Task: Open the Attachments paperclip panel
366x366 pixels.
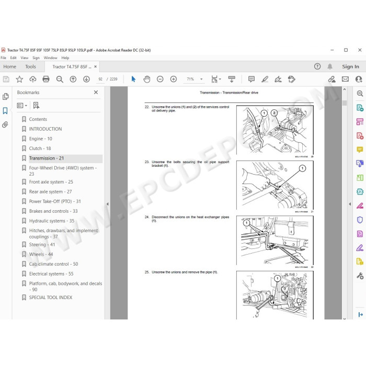Action: pos(5,124)
